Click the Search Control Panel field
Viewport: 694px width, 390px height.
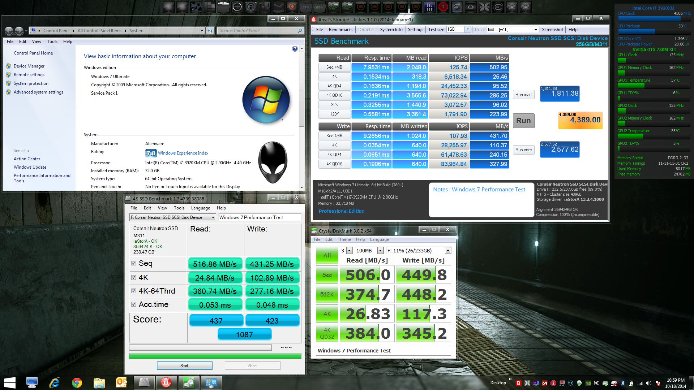tap(260, 31)
